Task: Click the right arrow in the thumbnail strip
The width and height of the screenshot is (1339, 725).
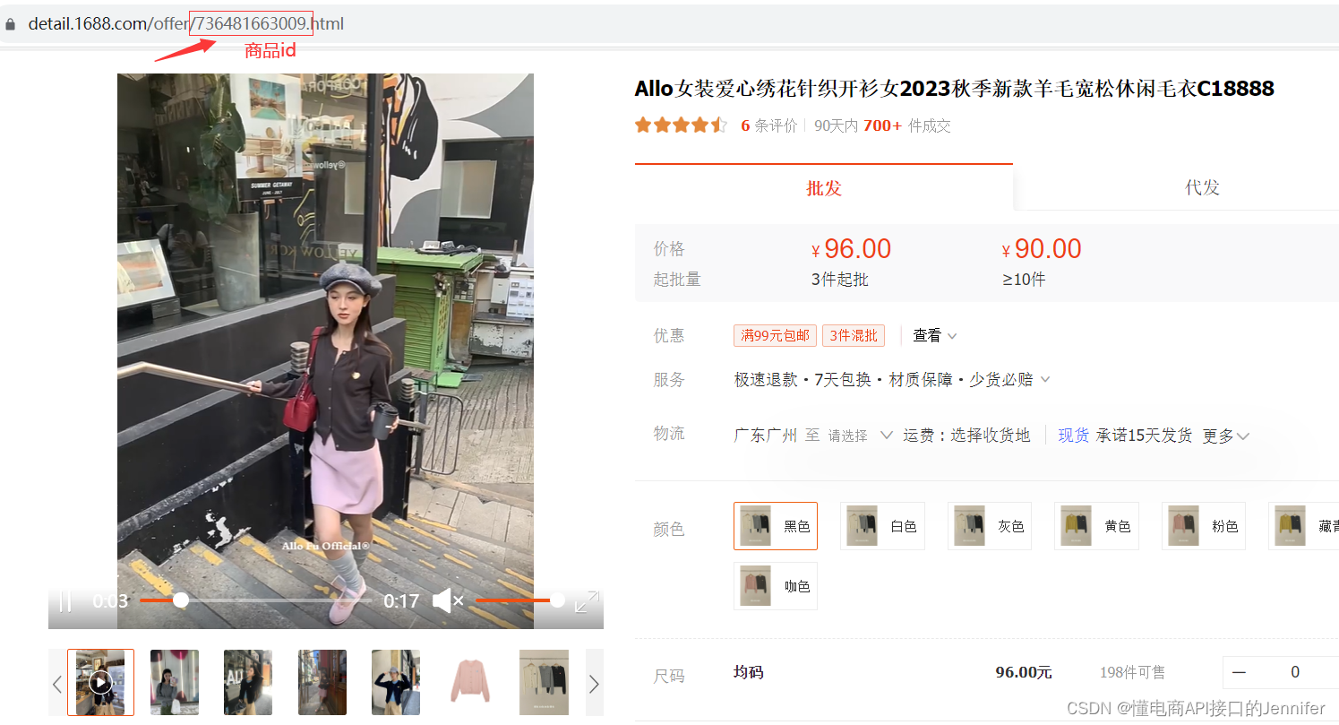Action: tap(593, 682)
